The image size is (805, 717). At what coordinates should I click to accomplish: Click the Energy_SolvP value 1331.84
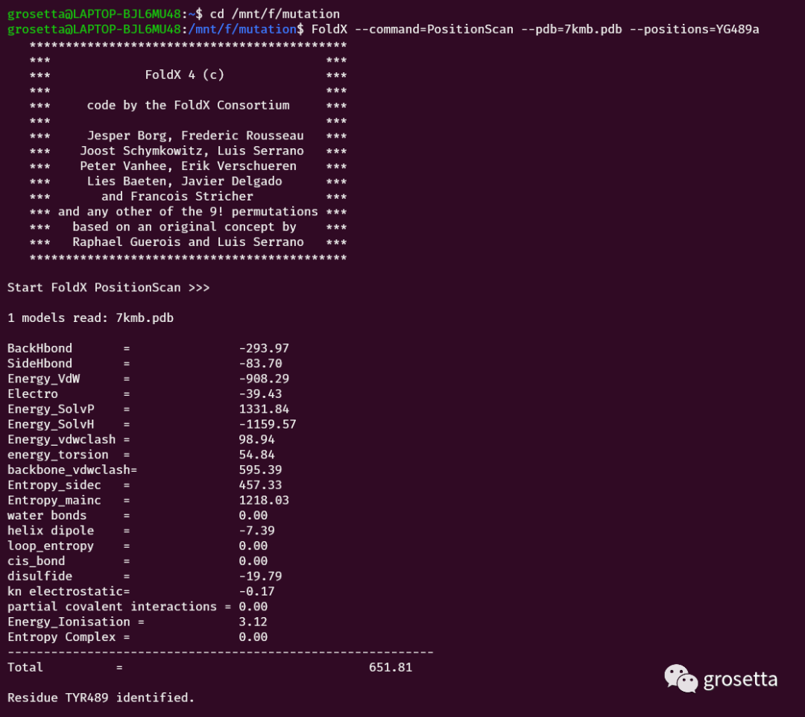(264, 409)
